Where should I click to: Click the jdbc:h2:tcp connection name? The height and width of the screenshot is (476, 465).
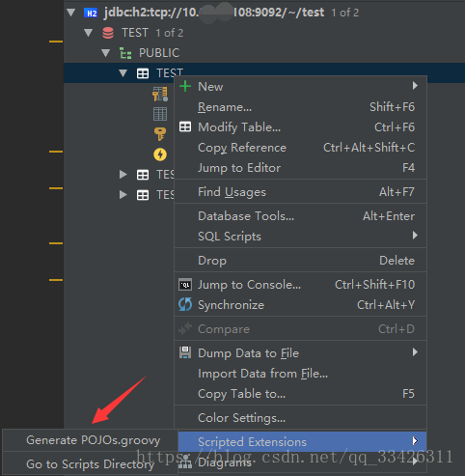pyautogui.click(x=214, y=13)
